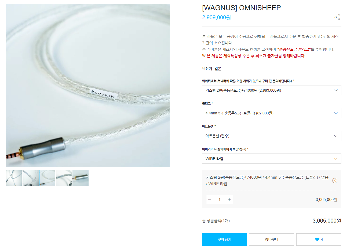Click the [WAGNUS] OMNISHEEP product title
The height and width of the screenshot is (247, 343).
pyautogui.click(x=241, y=8)
